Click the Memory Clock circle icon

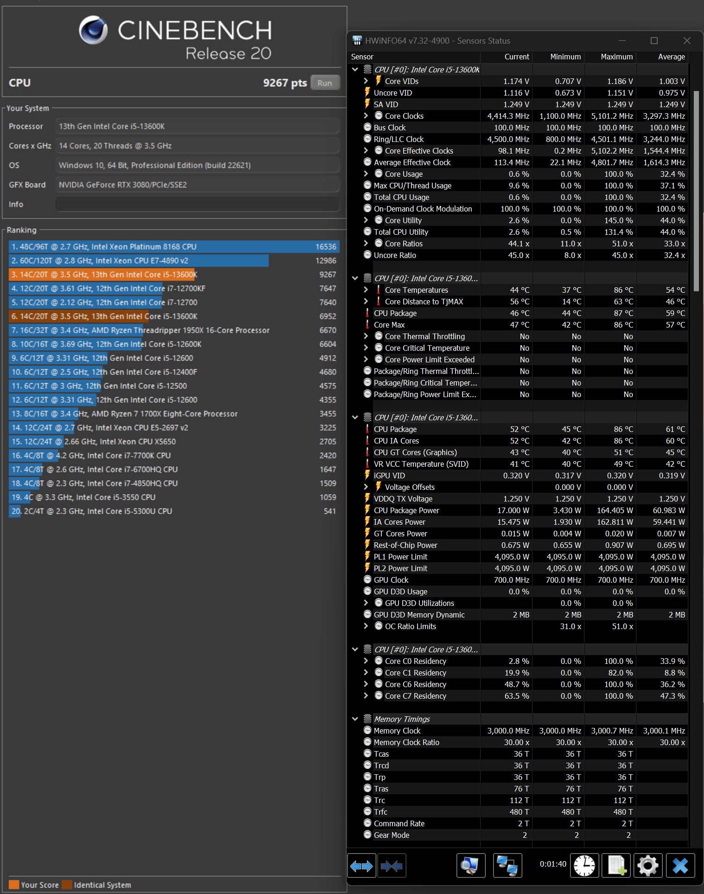click(368, 731)
